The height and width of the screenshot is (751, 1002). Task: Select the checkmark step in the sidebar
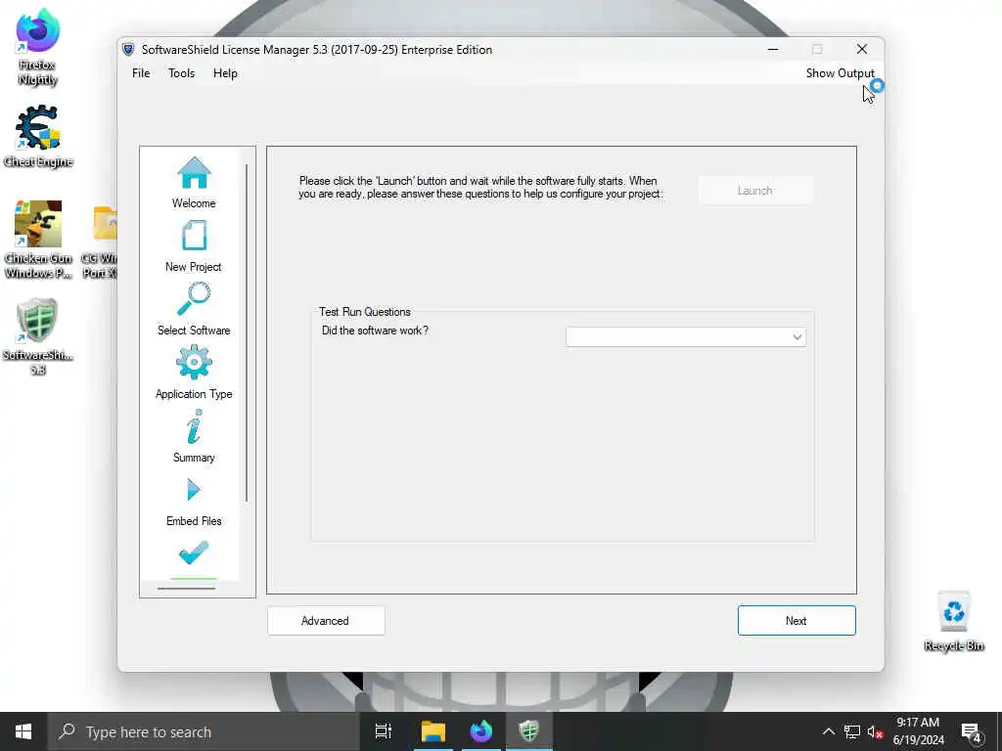[194, 552]
